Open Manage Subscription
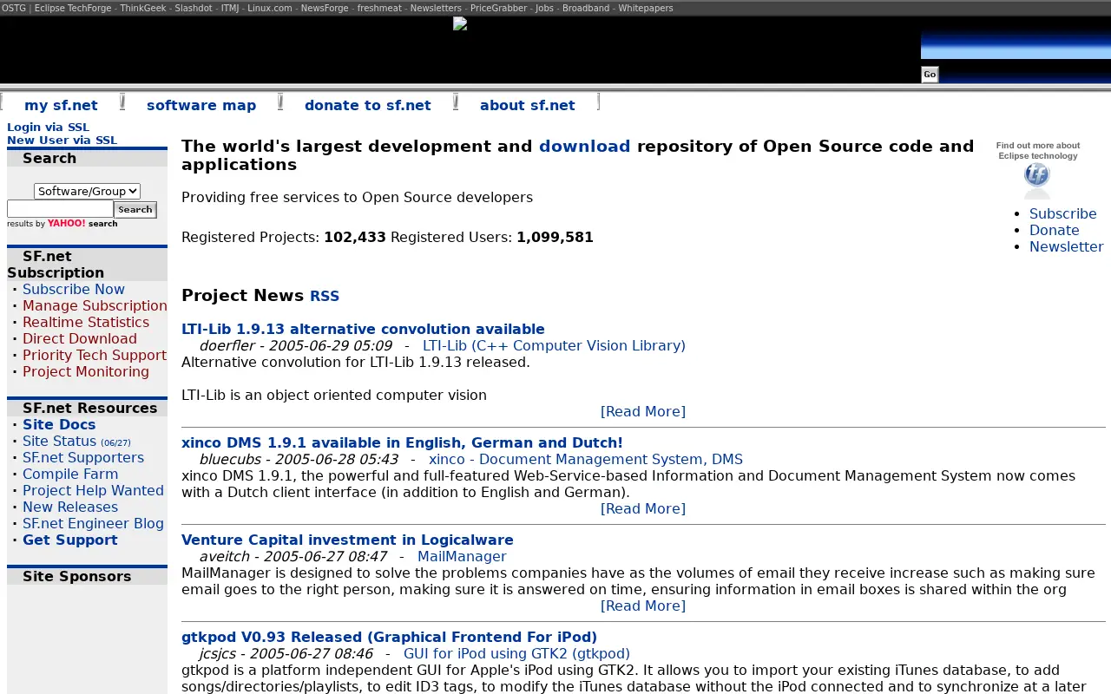The image size is (1111, 694). (95, 305)
